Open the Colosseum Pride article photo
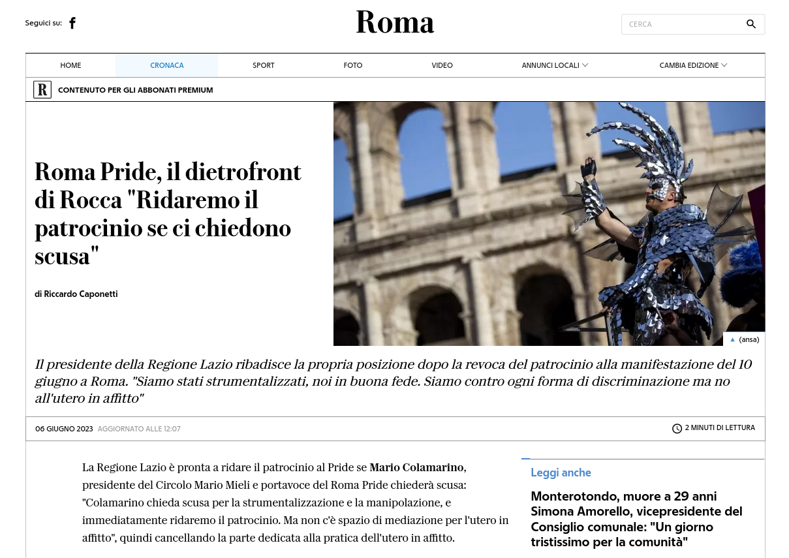 [549, 223]
